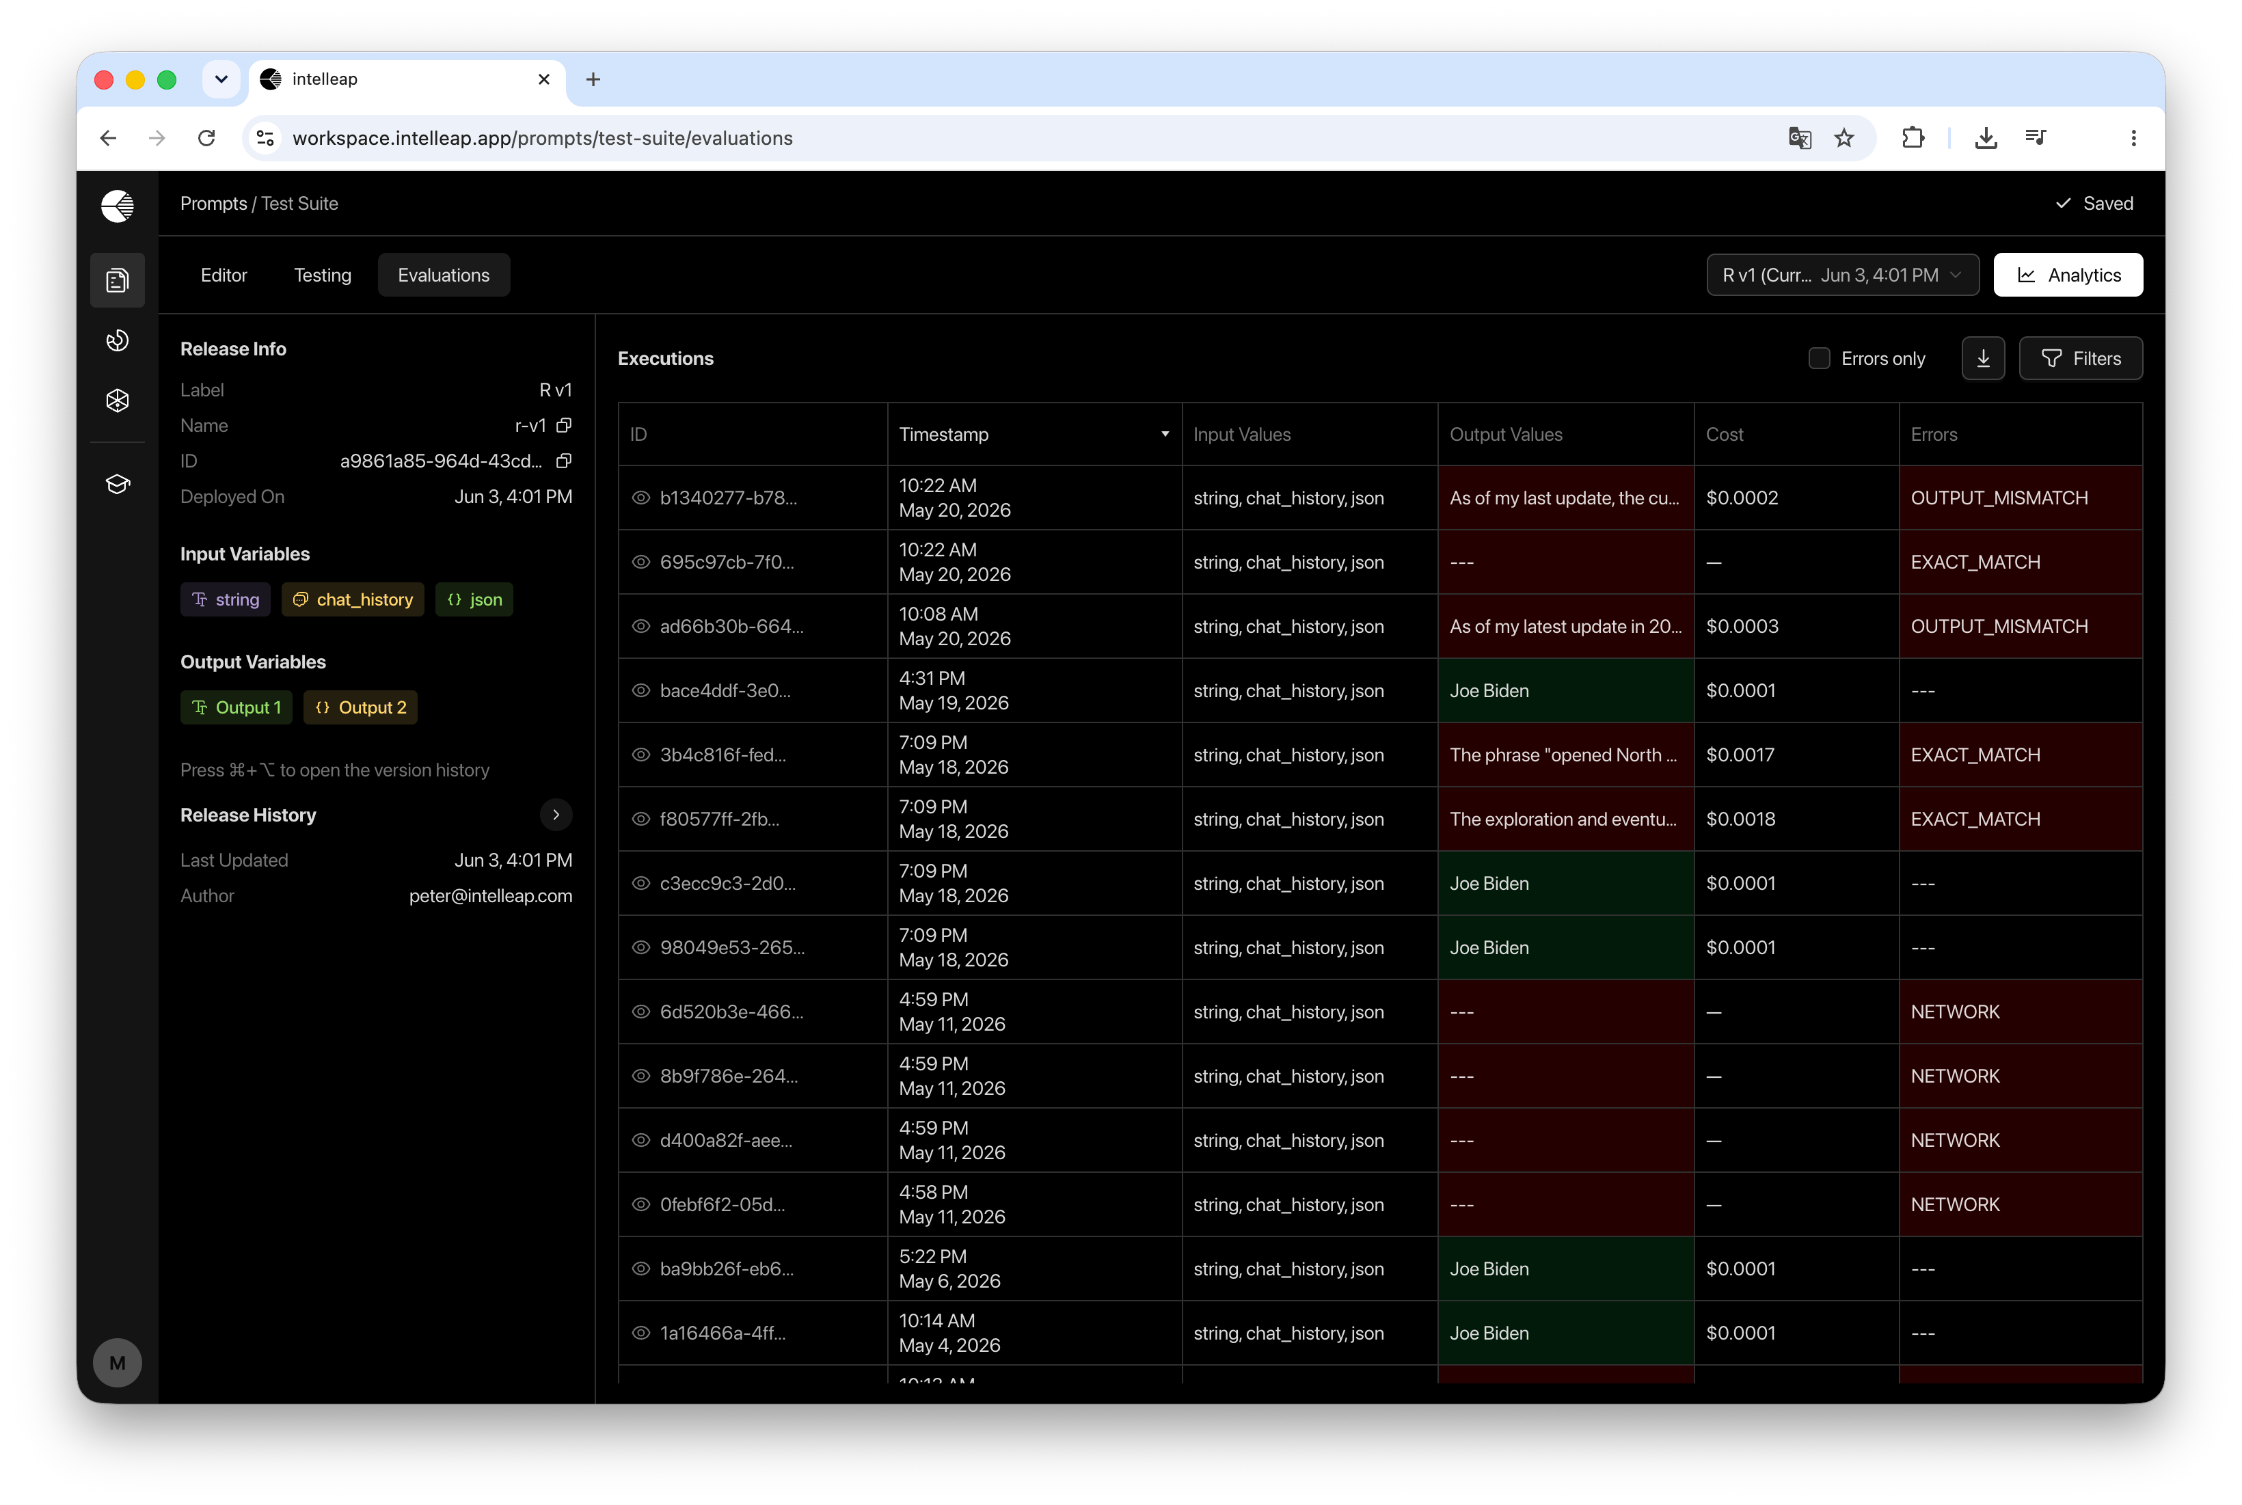
Task: Go back to the previous page
Action: tap(109, 138)
